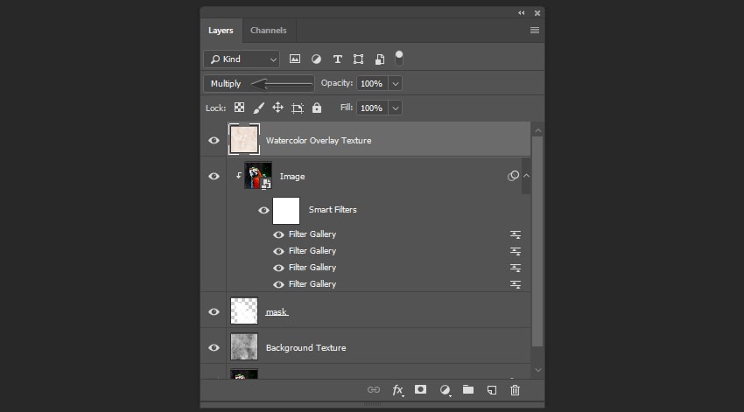This screenshot has height=412, width=744.
Task: Click the Opacity value field
Action: pos(373,83)
